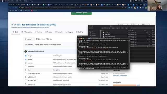167x94 pixels.
Task: Click the Wi-Fi status icon
Action: (136, 1)
